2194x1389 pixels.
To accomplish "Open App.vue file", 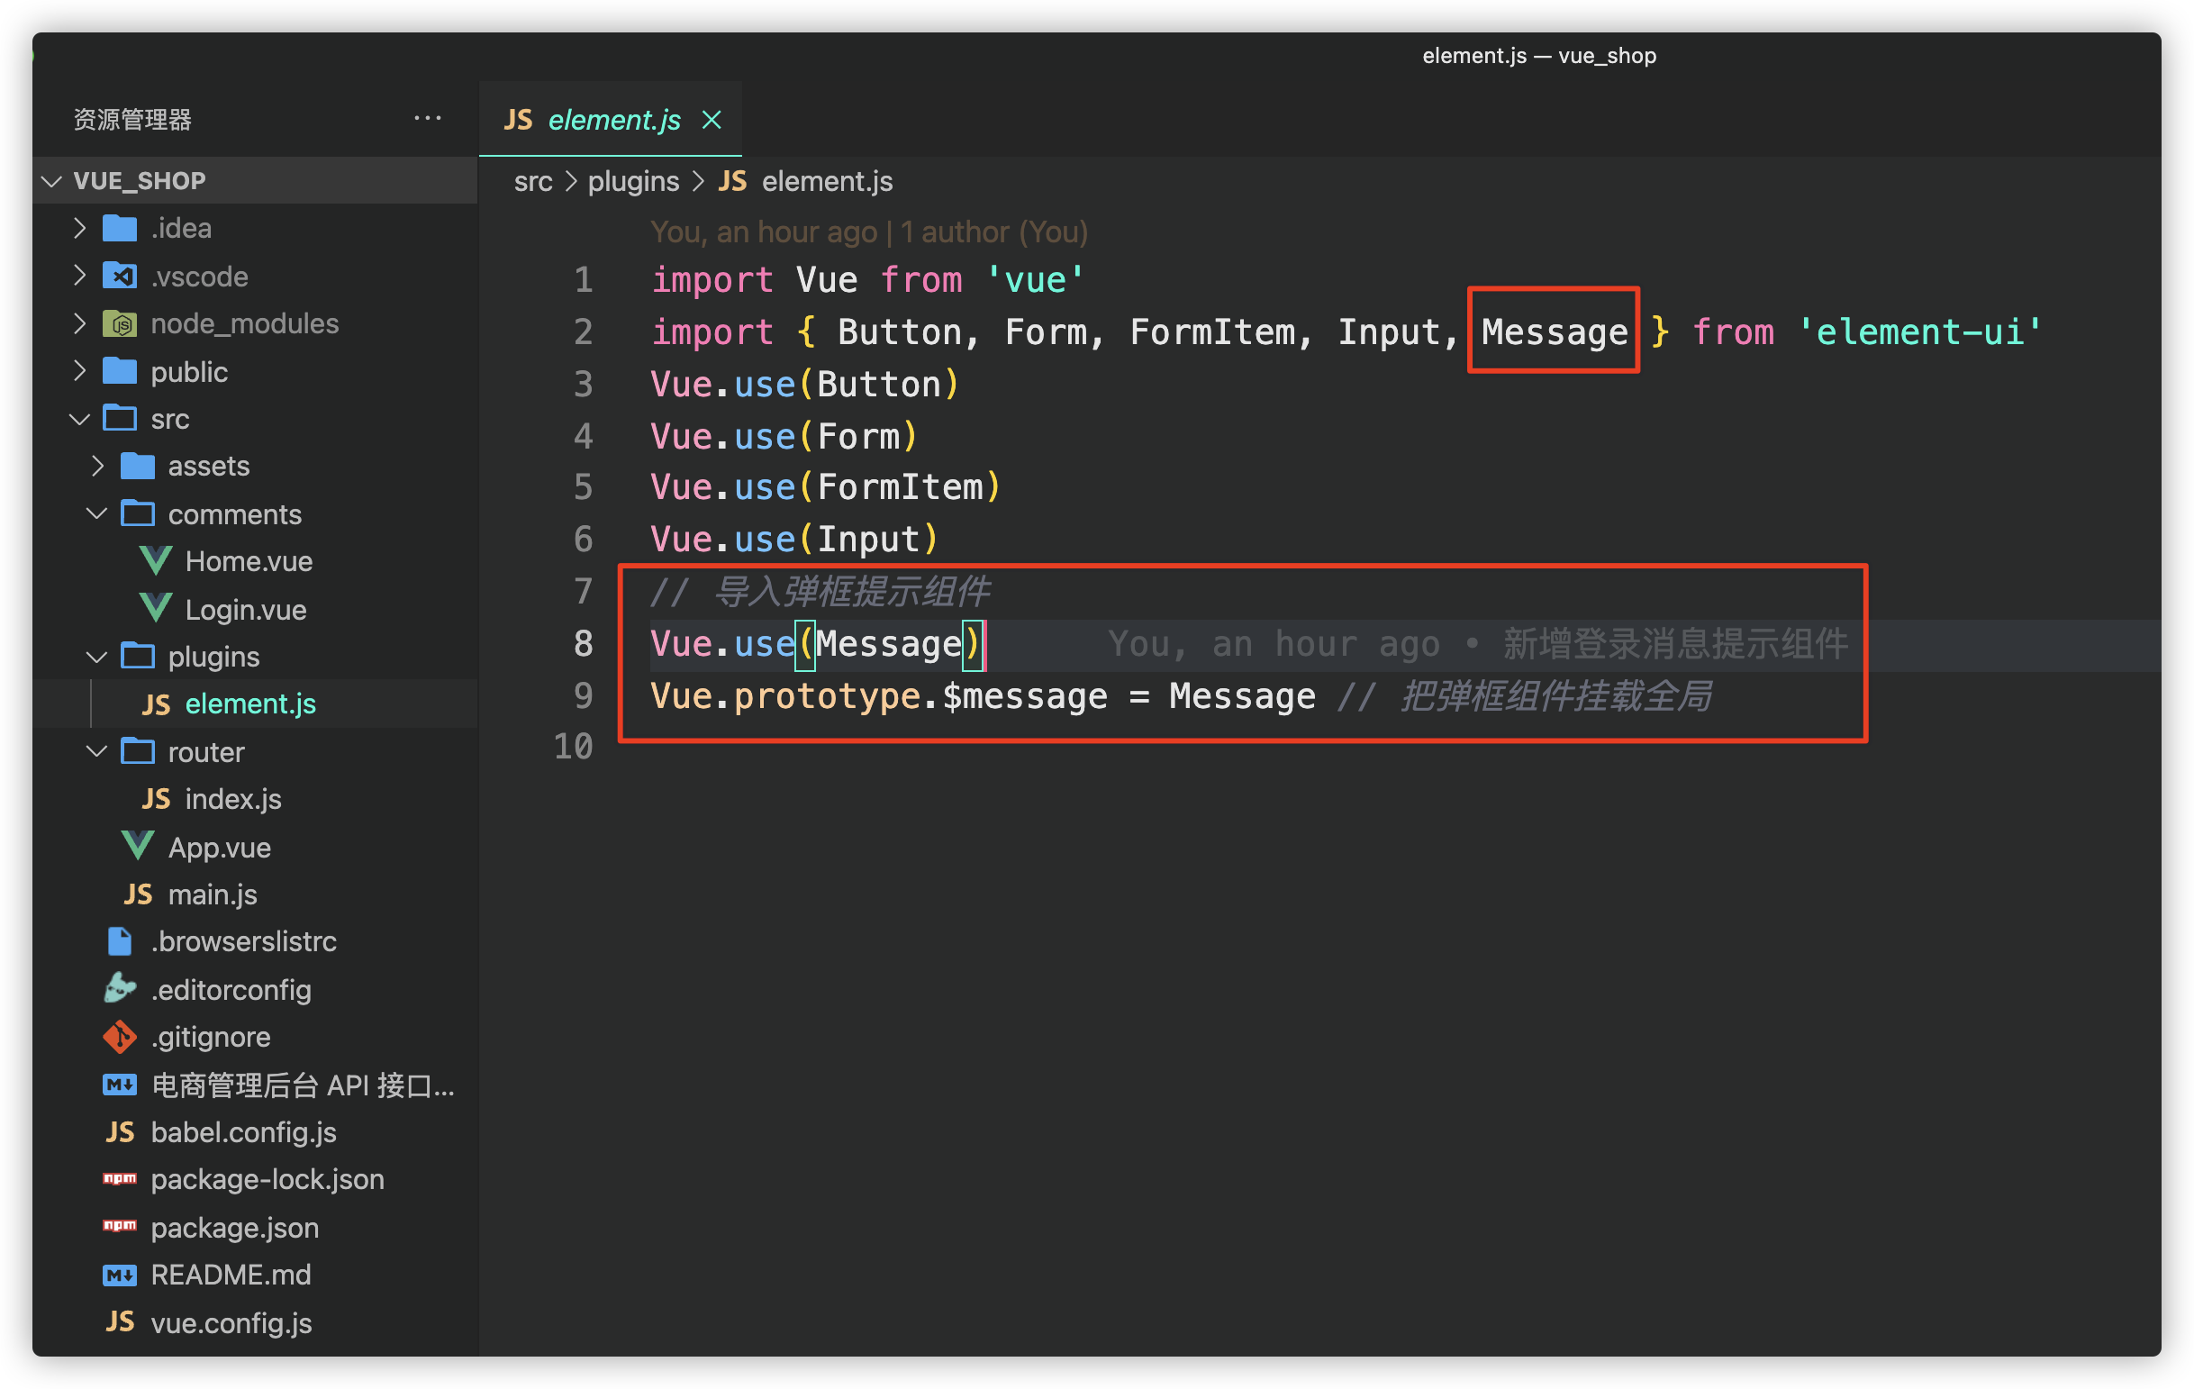I will pos(255,847).
